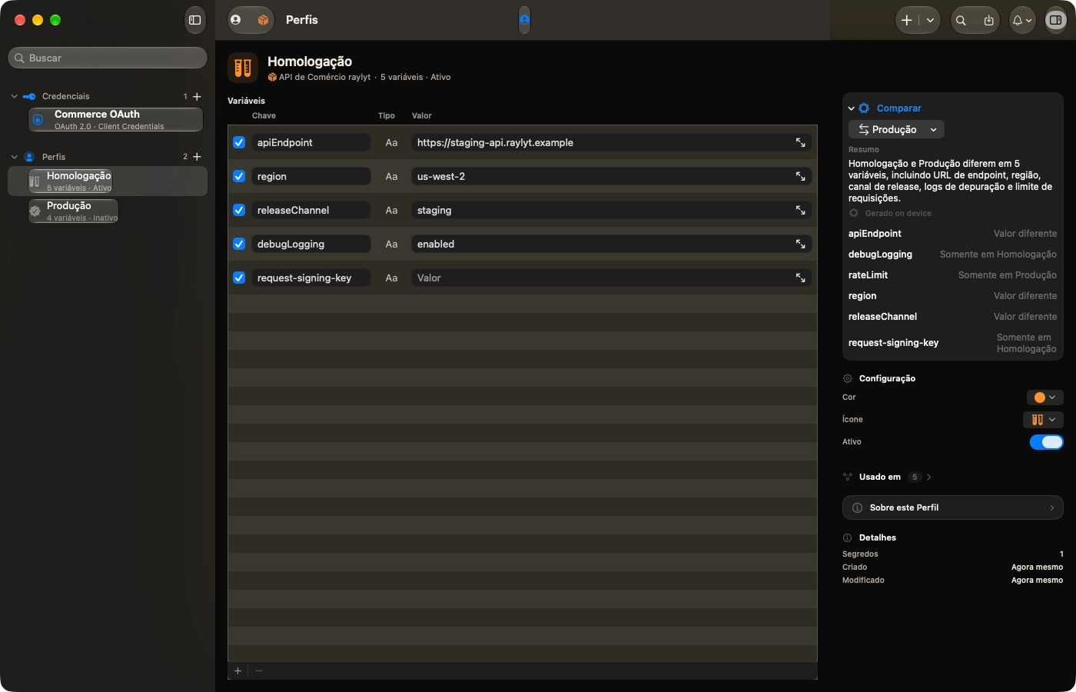The image size is (1076, 692).
Task: Toggle the right inspector panel icon
Action: (x=1055, y=21)
